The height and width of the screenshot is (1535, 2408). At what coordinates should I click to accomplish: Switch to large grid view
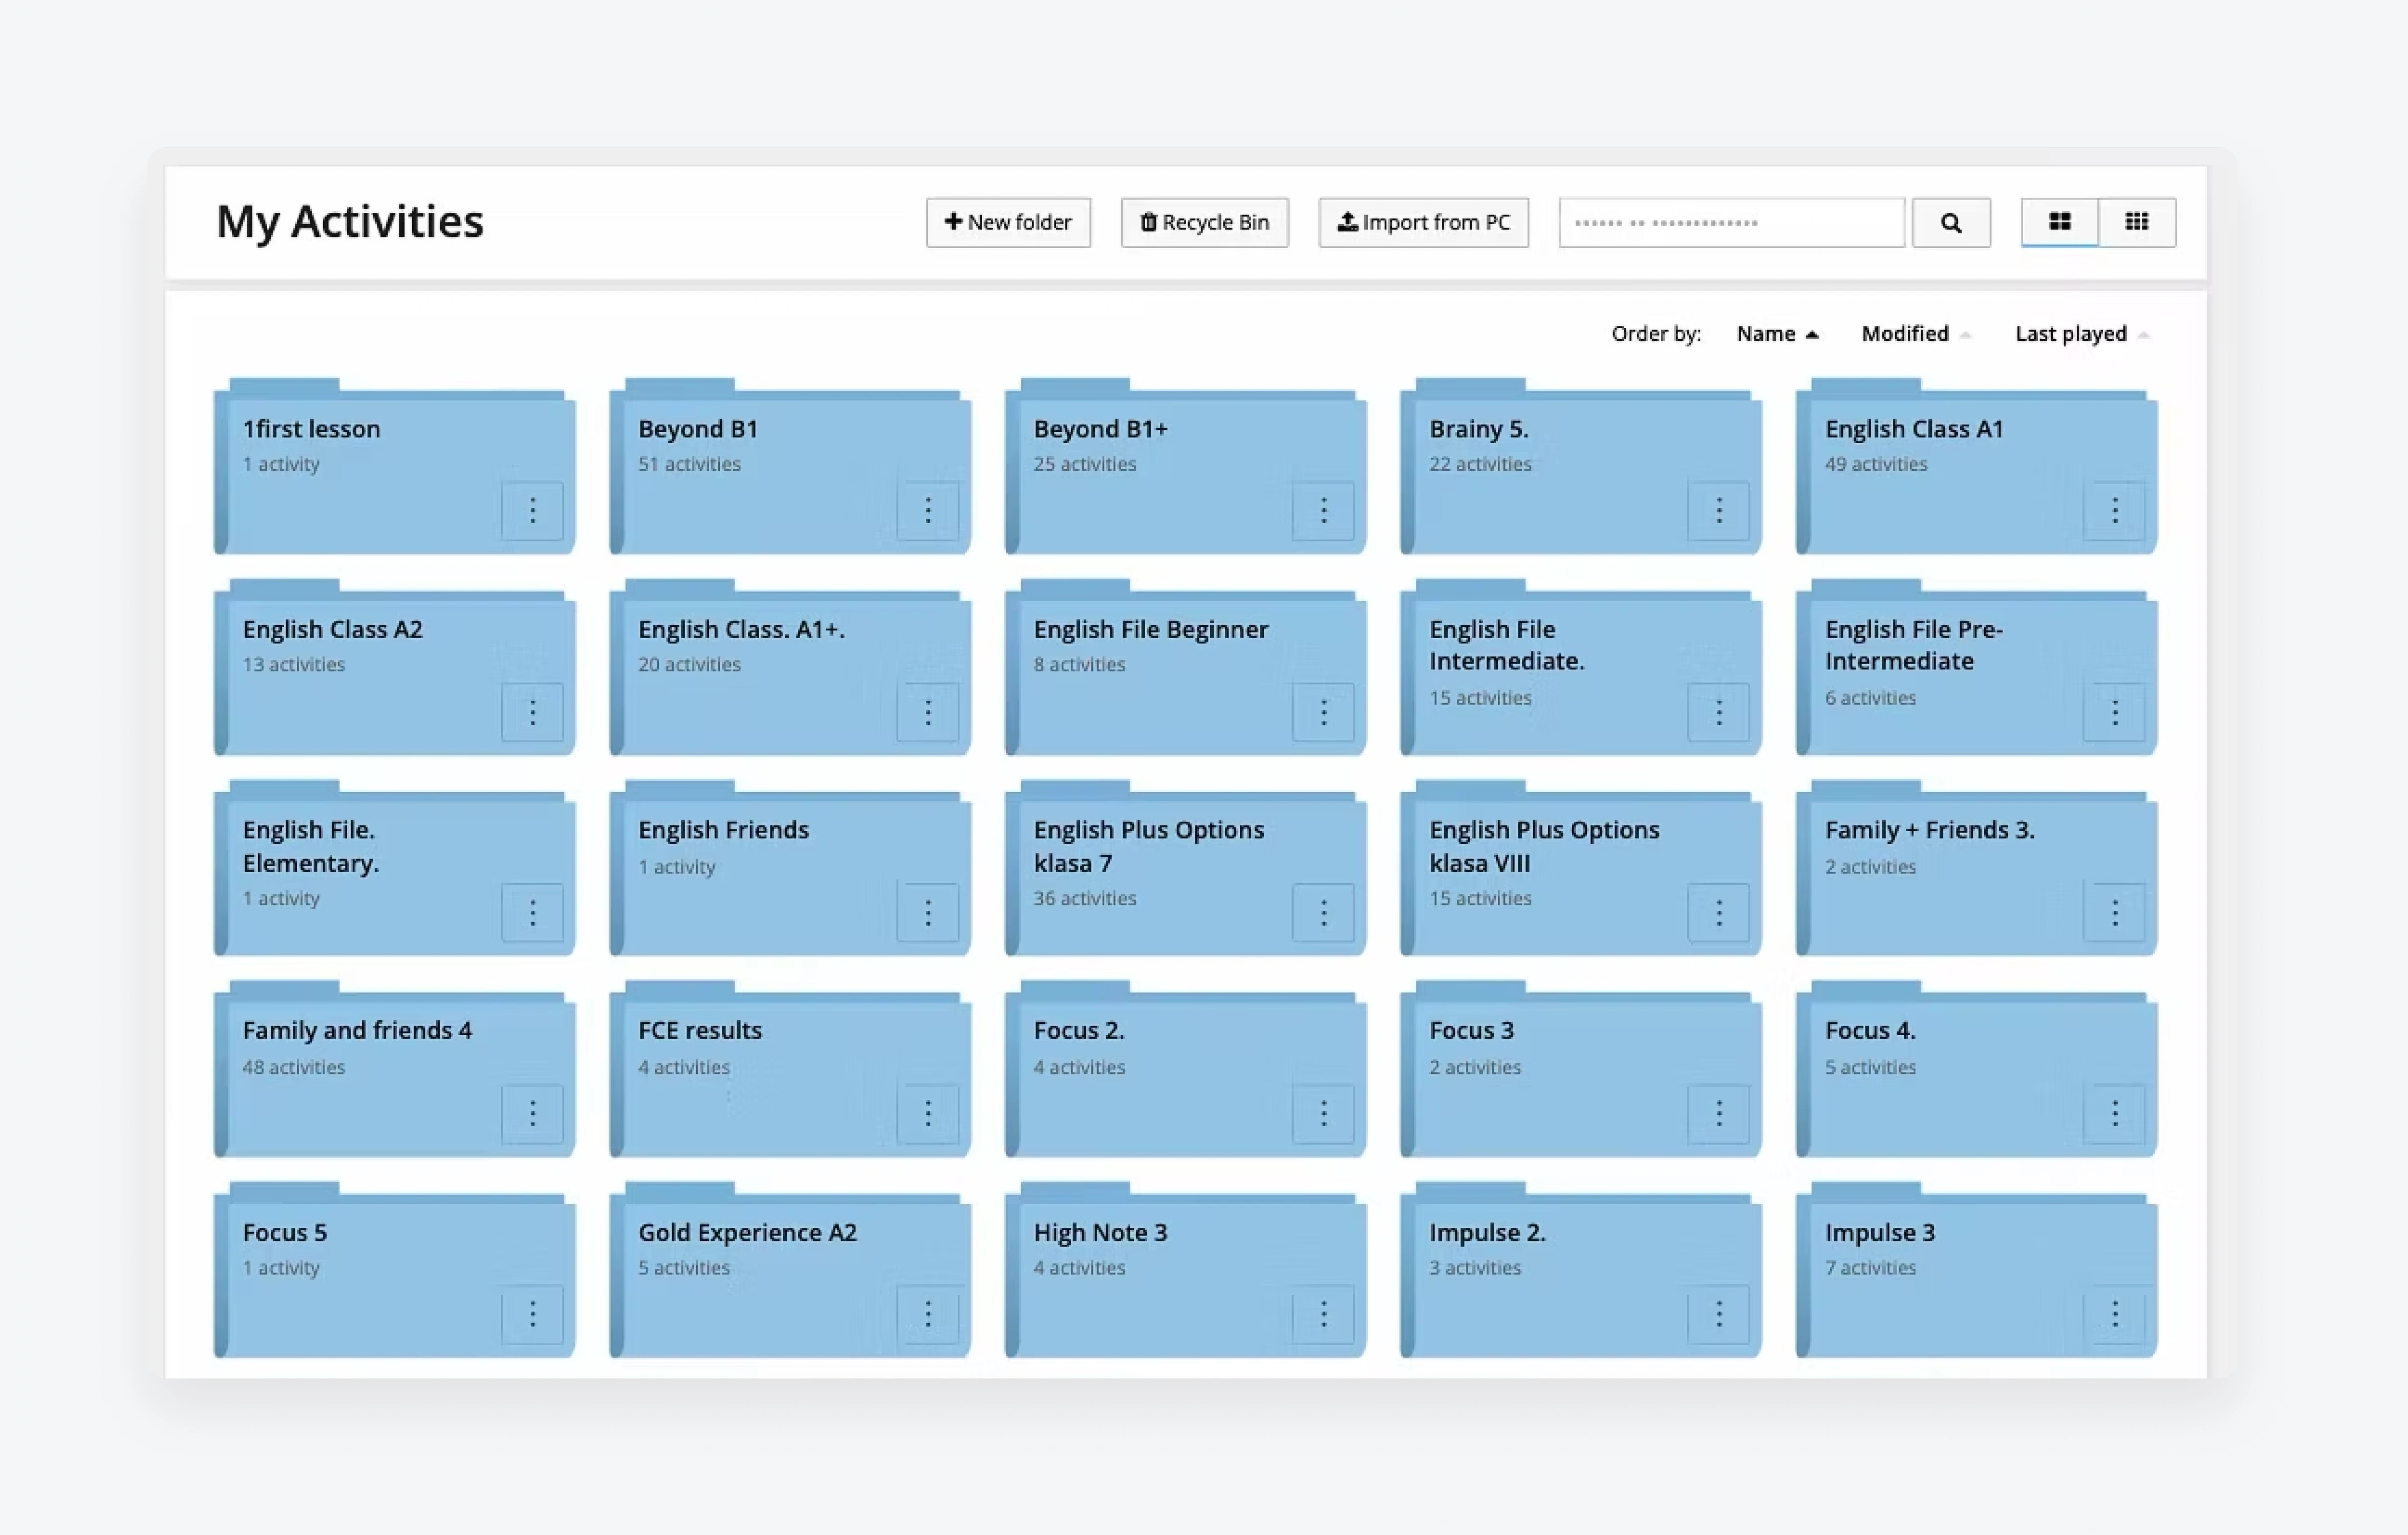coord(2059,222)
